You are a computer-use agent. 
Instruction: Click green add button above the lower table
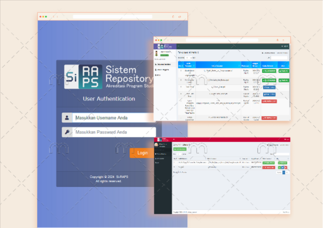point(180,149)
